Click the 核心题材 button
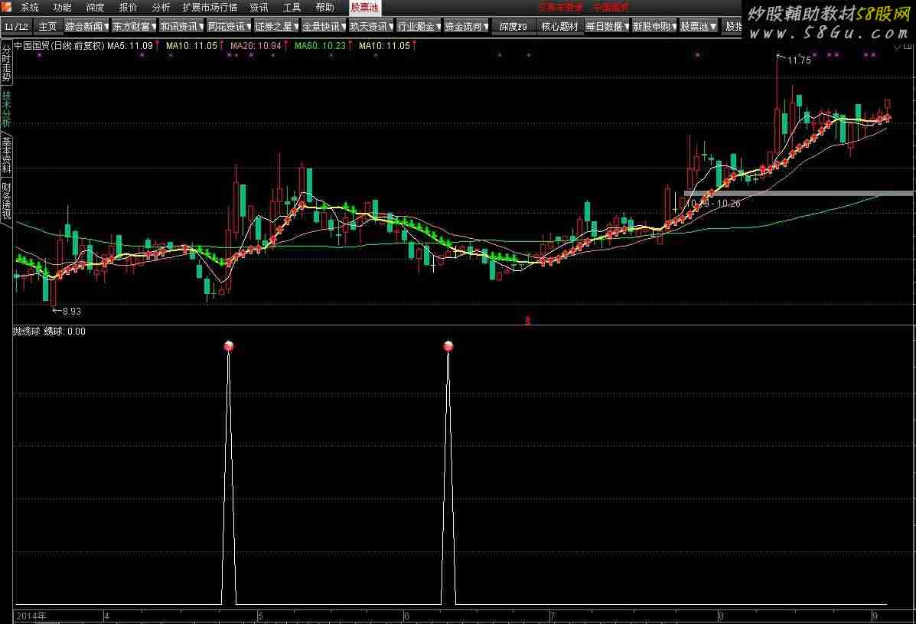Viewport: 916px width, 624px height. 559,26
